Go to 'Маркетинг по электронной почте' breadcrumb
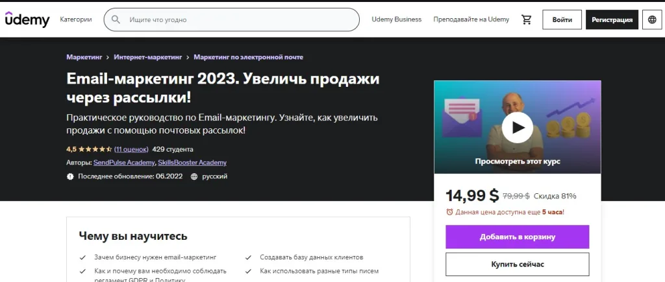 point(249,57)
